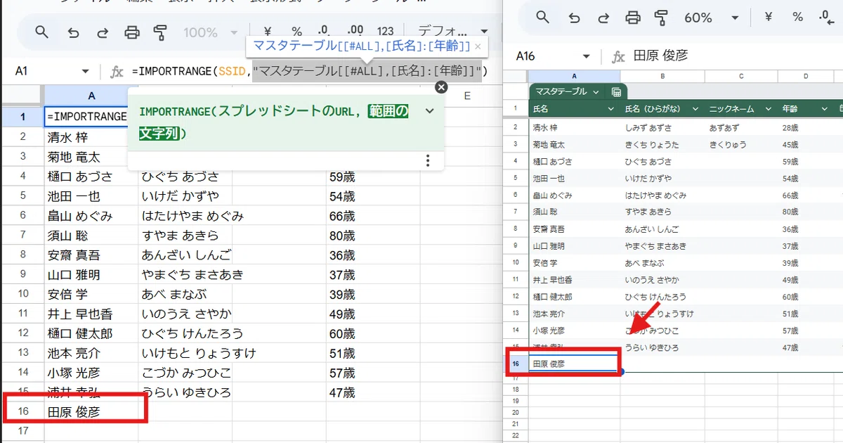The height and width of the screenshot is (443, 843).
Task: Open three-dot menu in formula help popup
Action: pyautogui.click(x=428, y=161)
